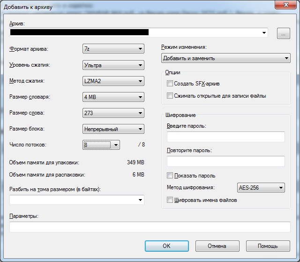This screenshot has width=300, height=262.
Task: Click the Параметры text field
Action: [x=150, y=227]
